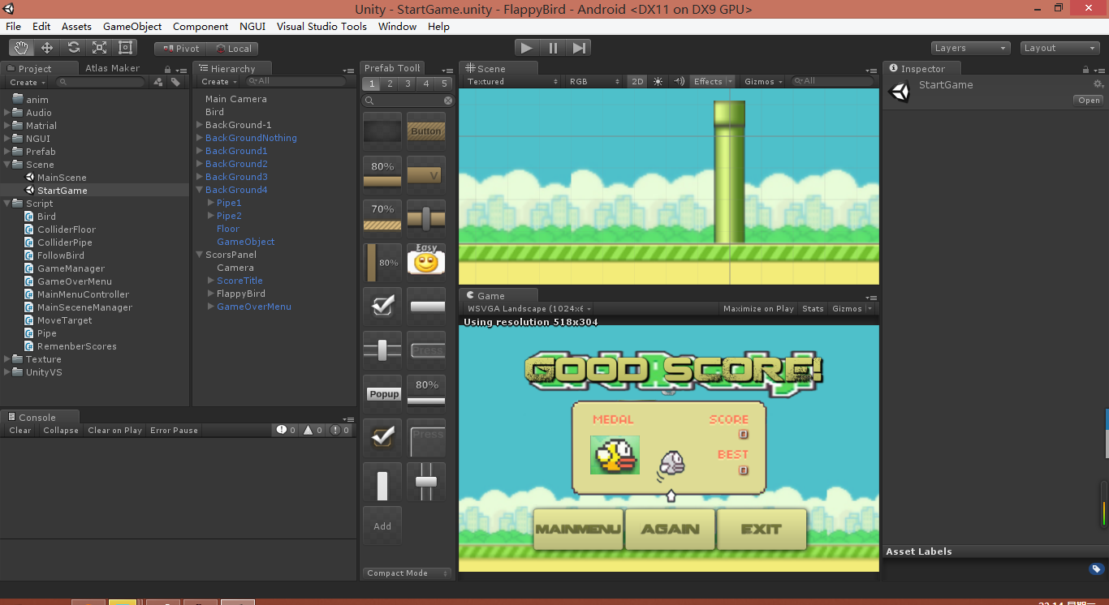Open RGB render mode dropdown

tap(594, 81)
